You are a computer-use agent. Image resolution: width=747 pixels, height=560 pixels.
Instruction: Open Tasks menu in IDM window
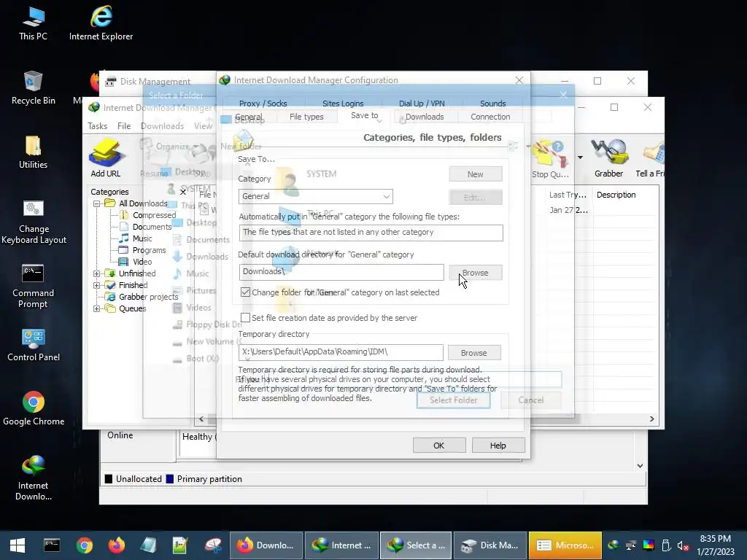pos(97,125)
